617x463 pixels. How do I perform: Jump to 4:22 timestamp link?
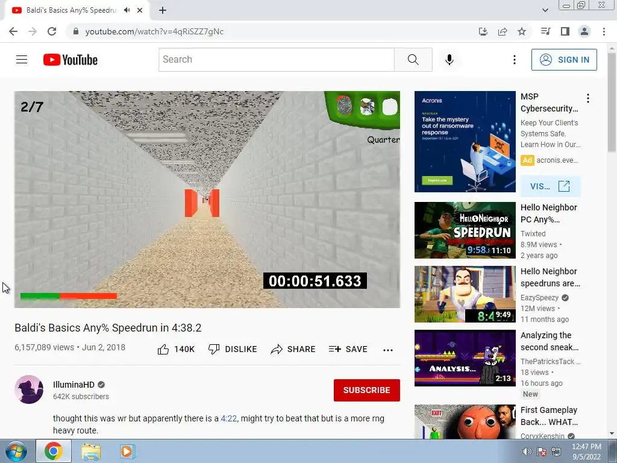(228, 418)
